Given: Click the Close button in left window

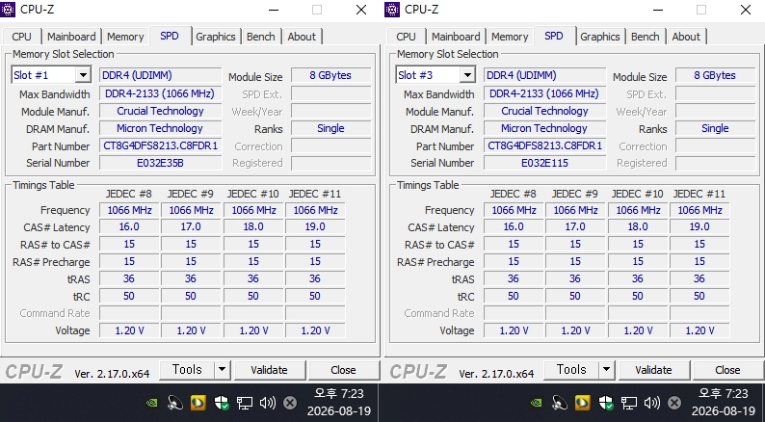Looking at the screenshot, I should click(343, 370).
